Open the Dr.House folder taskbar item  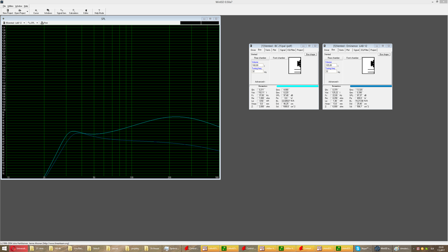(x=152, y=248)
